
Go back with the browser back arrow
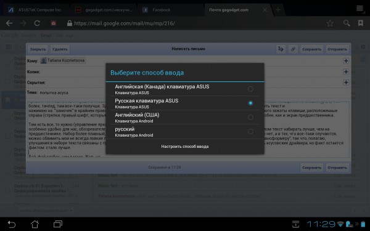coord(9,23)
